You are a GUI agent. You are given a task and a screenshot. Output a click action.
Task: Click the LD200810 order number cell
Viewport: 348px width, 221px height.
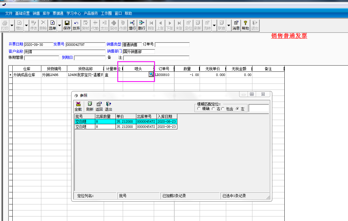pos(164,75)
